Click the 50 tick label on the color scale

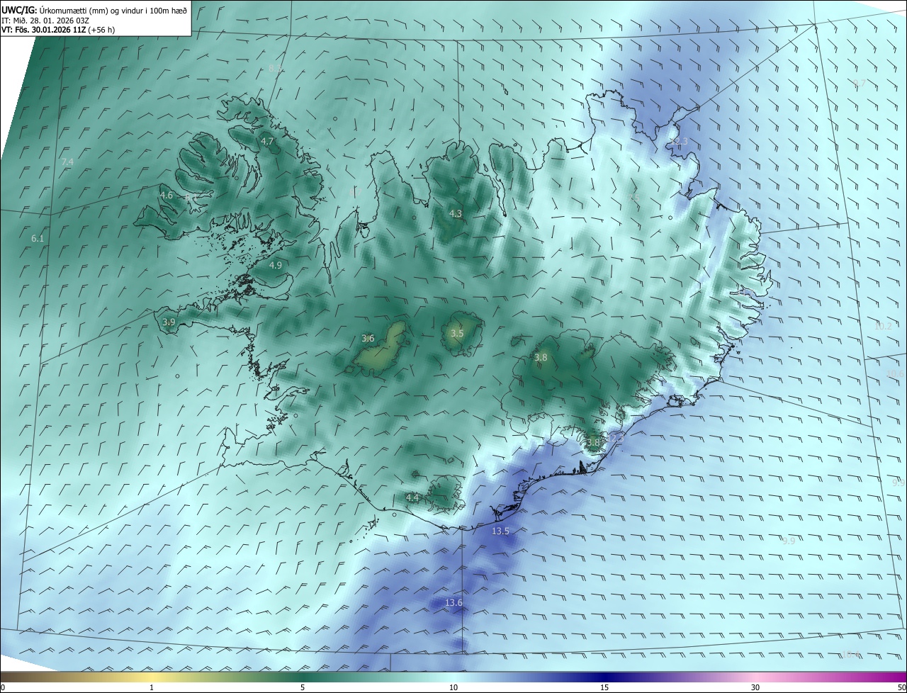(901, 687)
